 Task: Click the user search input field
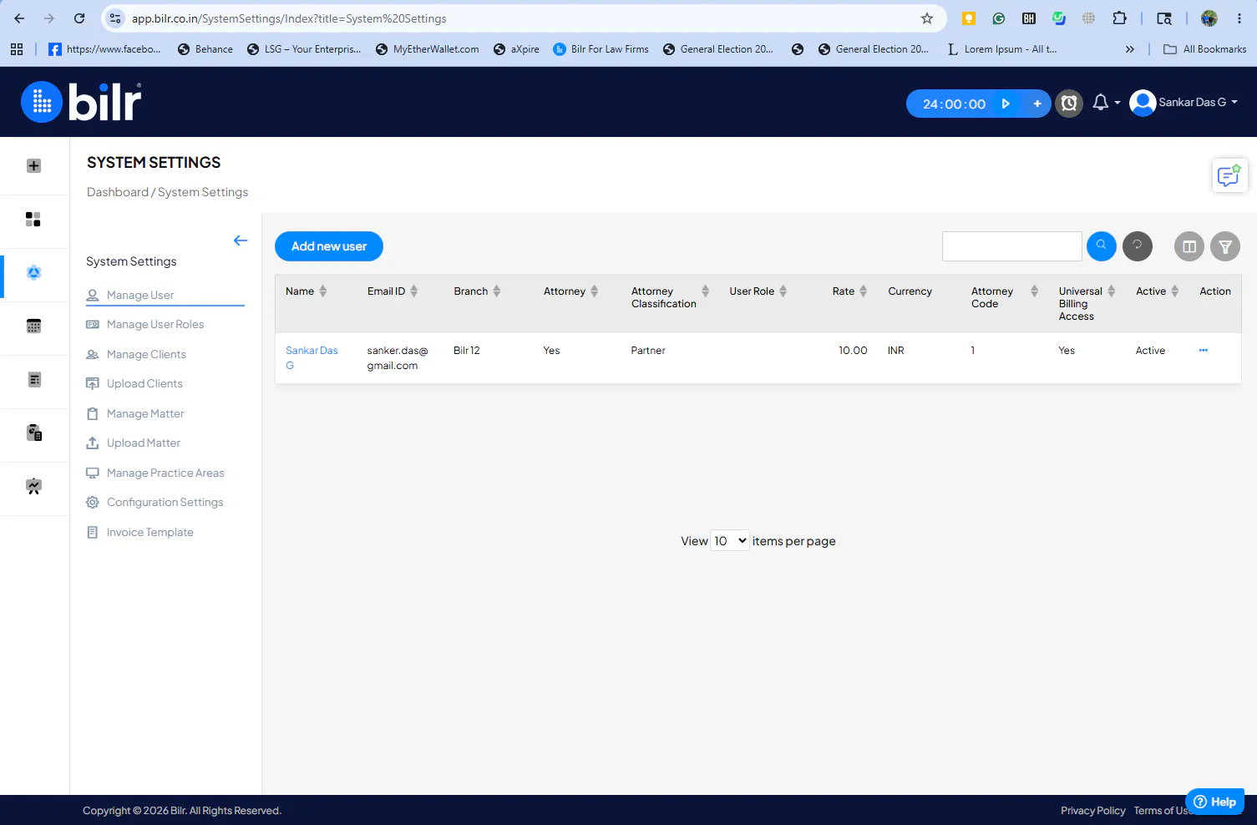[1011, 246]
